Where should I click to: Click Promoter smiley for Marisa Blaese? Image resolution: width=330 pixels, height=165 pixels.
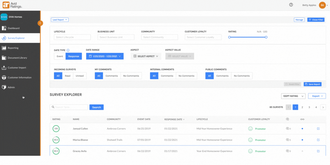[x=250, y=140]
